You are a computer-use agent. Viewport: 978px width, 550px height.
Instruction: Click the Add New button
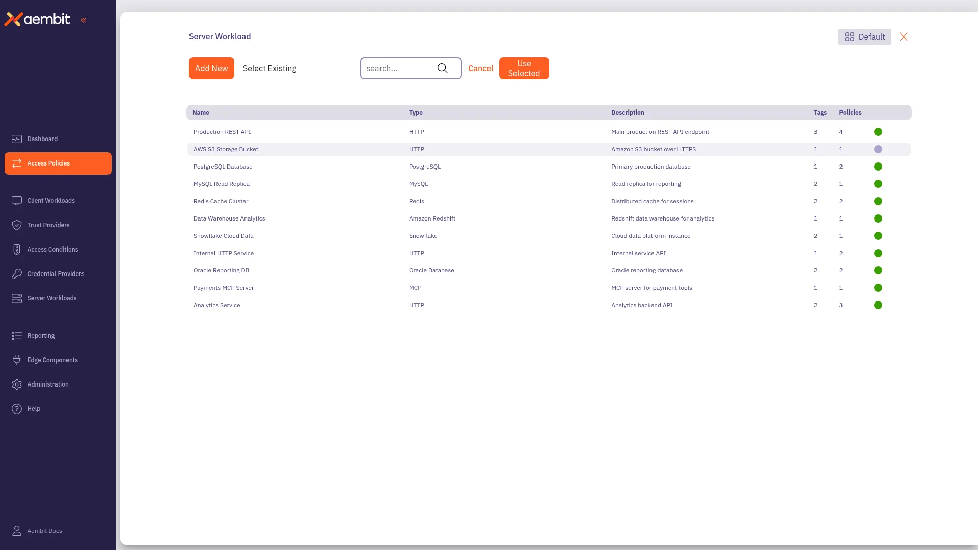[211, 68]
